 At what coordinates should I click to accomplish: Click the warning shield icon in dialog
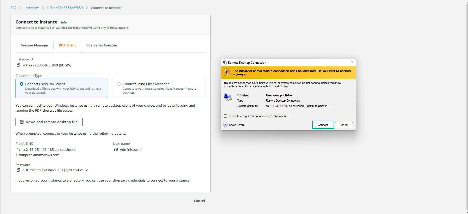click(x=227, y=72)
